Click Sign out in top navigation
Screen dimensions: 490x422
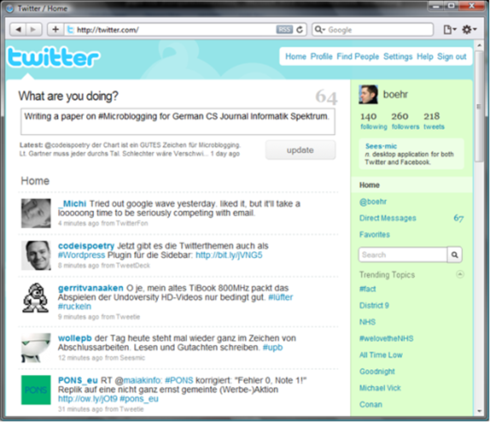452,57
